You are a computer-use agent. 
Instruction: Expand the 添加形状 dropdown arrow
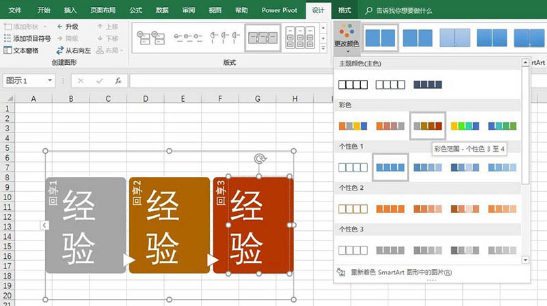point(44,27)
